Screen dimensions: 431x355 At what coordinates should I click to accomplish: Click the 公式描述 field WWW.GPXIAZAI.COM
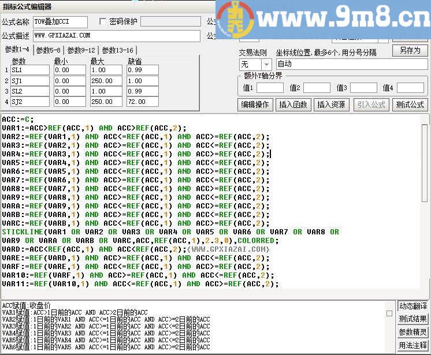(x=117, y=36)
